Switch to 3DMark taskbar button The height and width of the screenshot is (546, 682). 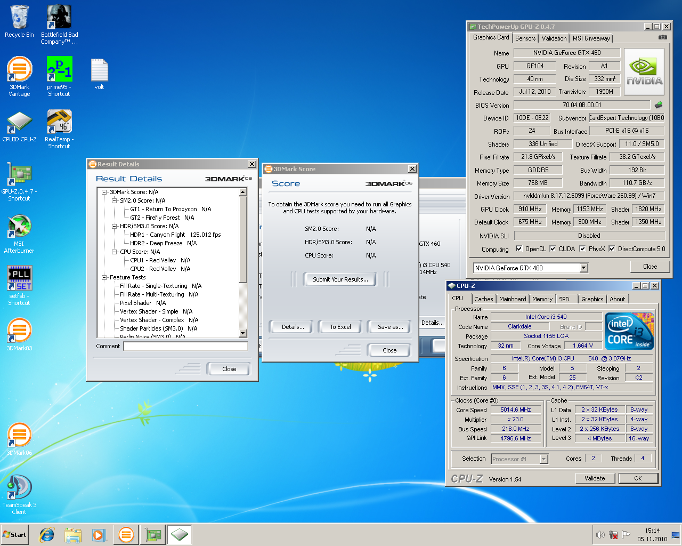126,535
